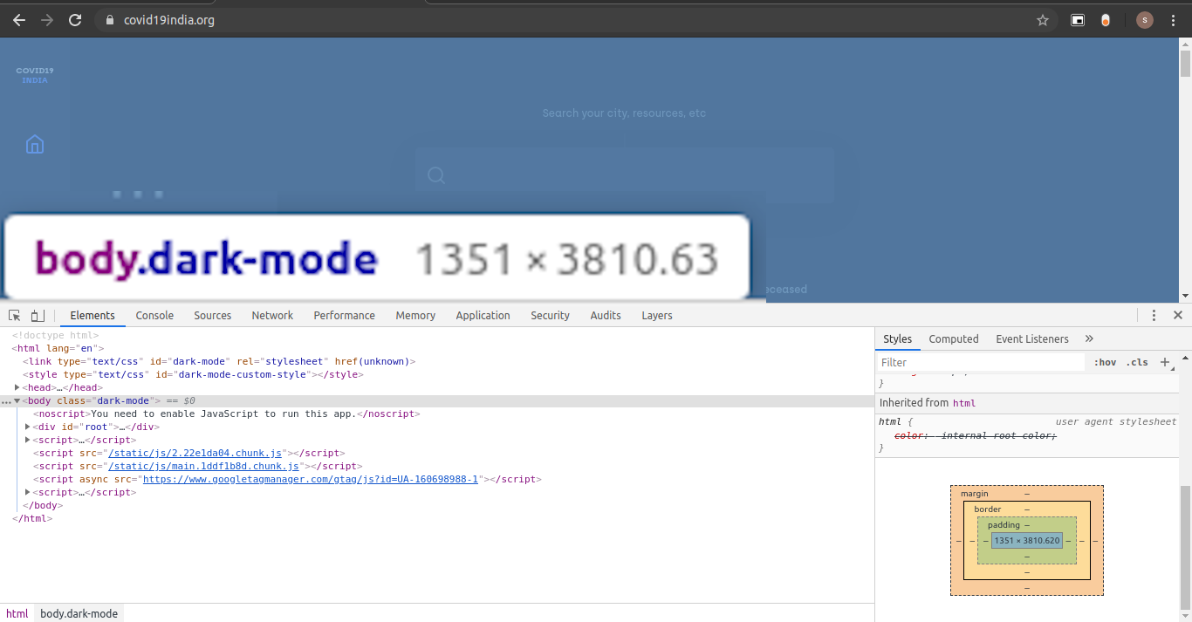Collapse the body dark-mode node
This screenshot has height=622, width=1192.
coord(17,400)
